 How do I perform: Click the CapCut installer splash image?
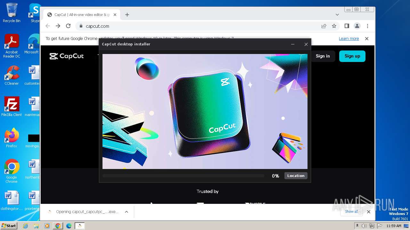205,111
